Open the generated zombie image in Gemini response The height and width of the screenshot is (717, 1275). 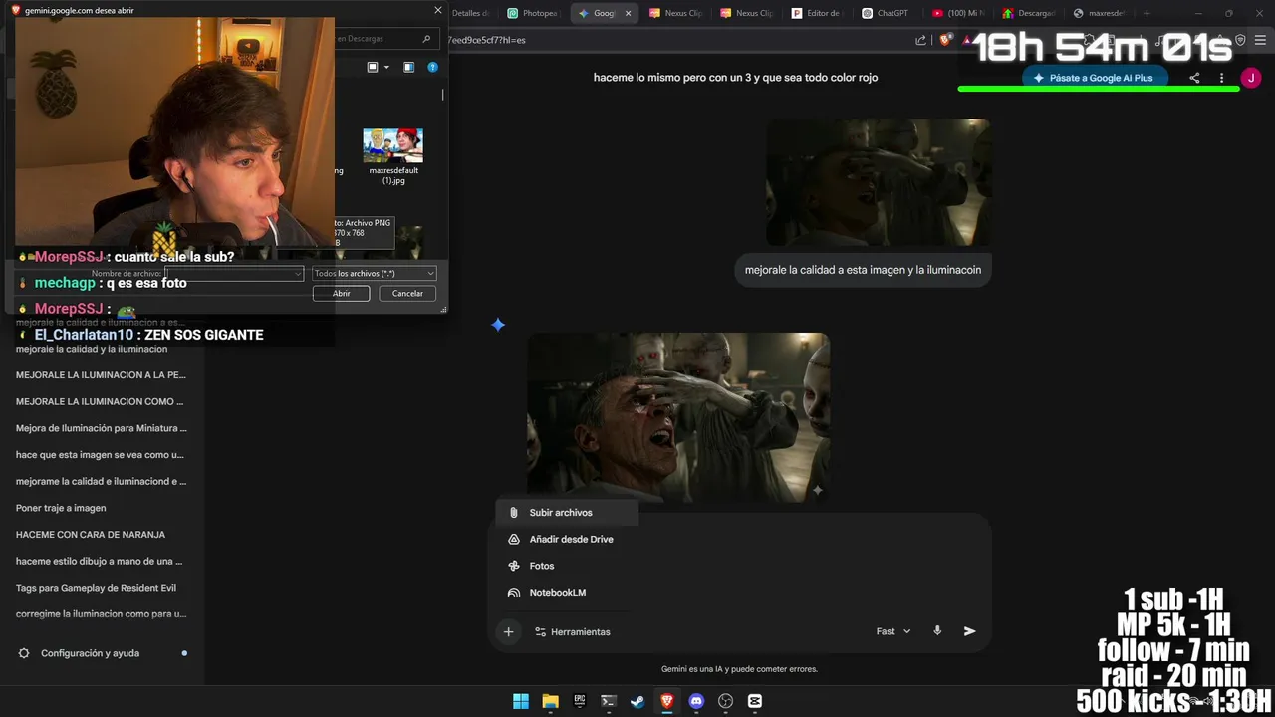(x=678, y=417)
